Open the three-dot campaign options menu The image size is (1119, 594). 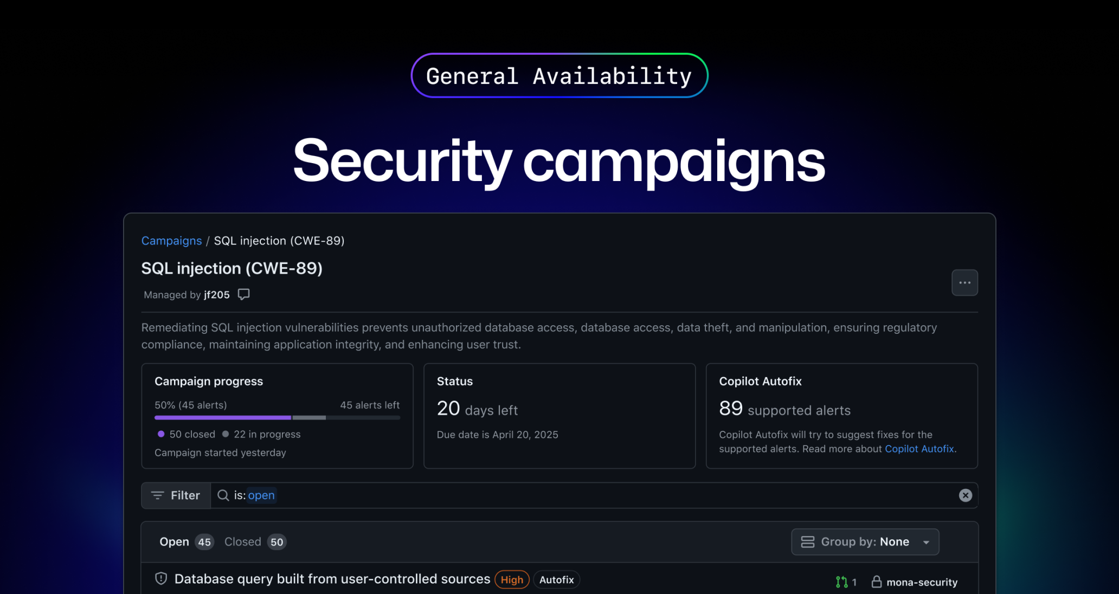[964, 282]
